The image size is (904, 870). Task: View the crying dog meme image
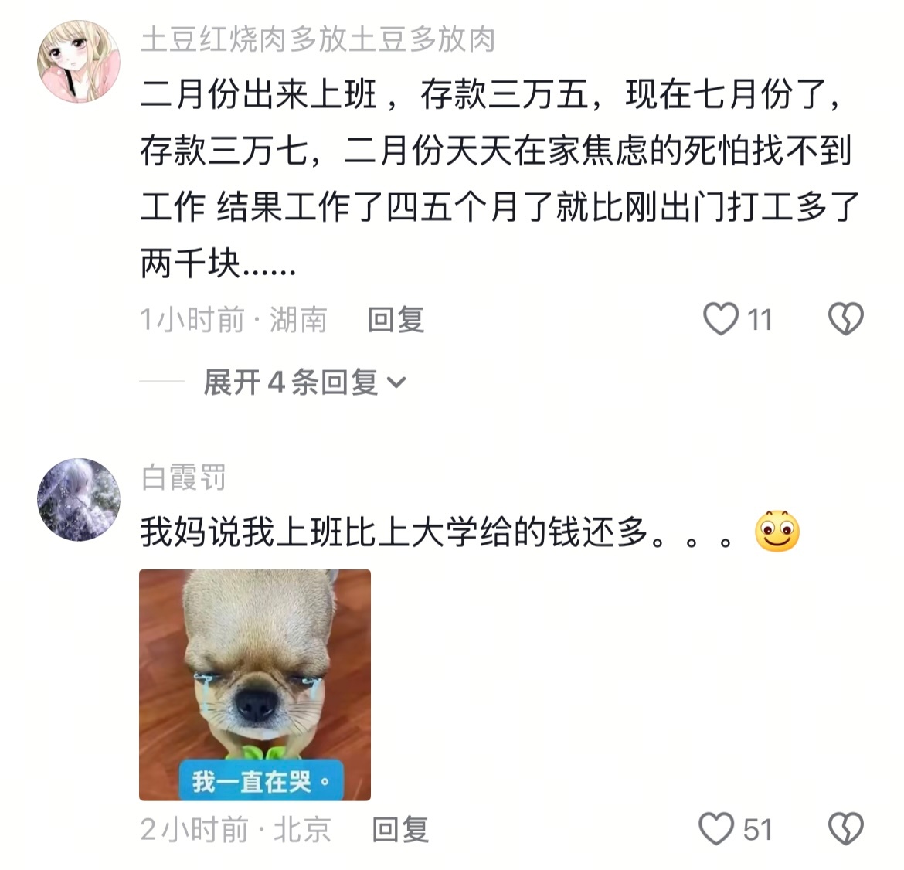tap(255, 685)
